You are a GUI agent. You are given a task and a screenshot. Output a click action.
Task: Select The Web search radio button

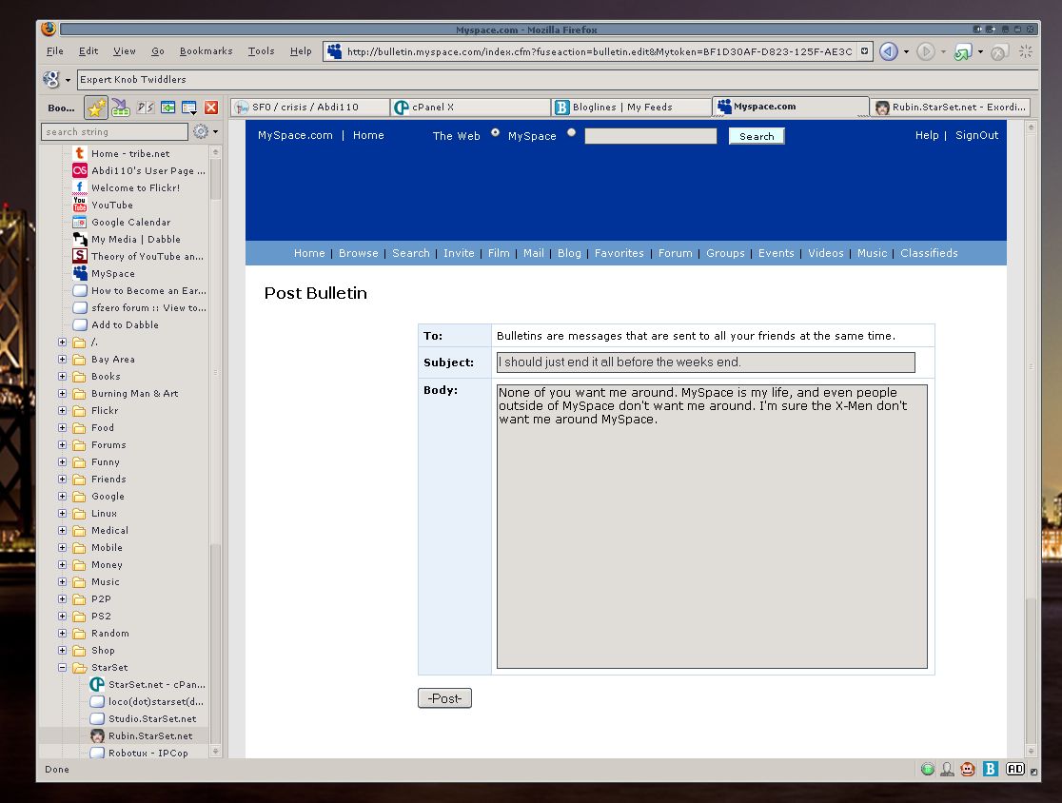[495, 133]
